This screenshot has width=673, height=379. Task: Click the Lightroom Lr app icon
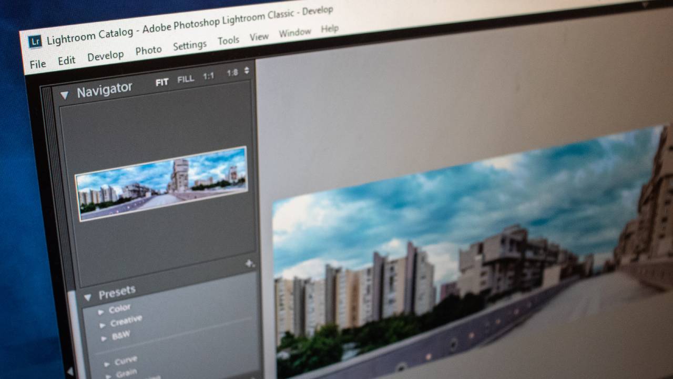[x=35, y=42]
